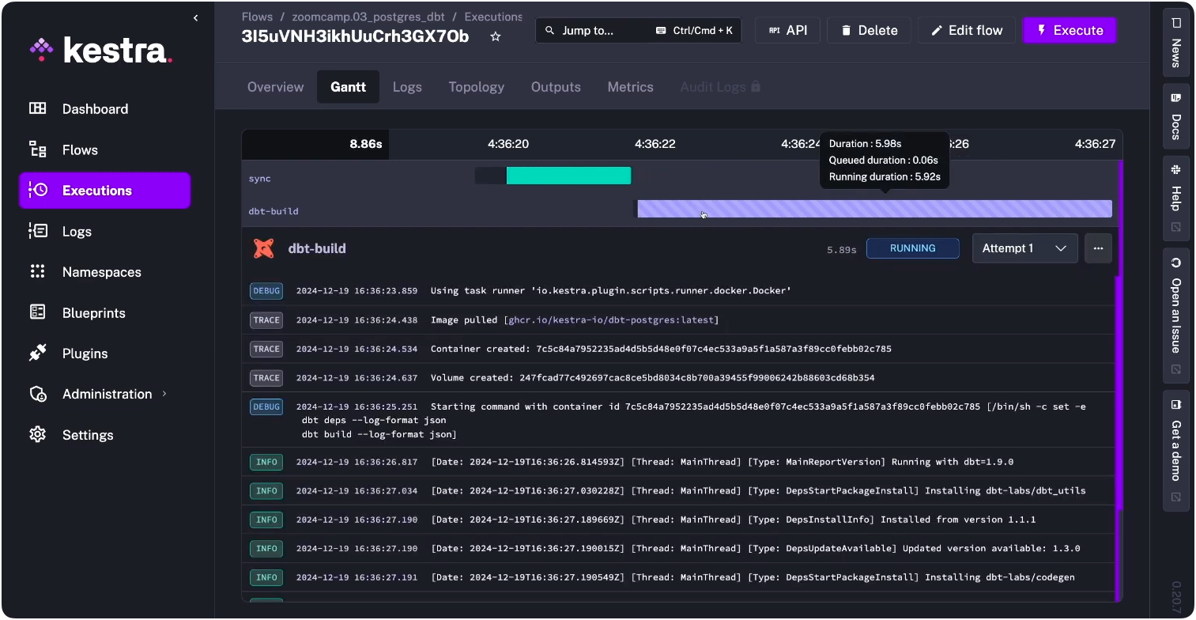Click the Edit flow button
The width and height of the screenshot is (1196, 620).
point(967,30)
